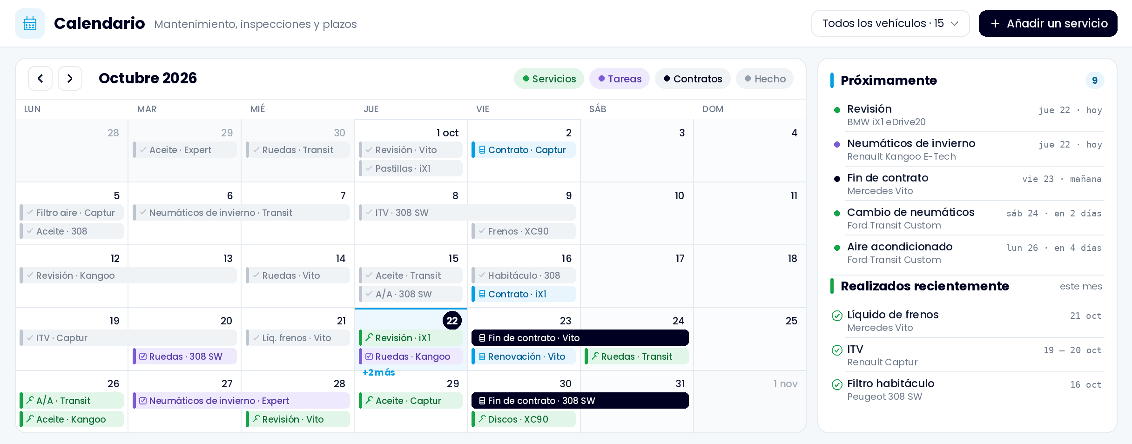The height and width of the screenshot is (444, 1132).
Task: Open the Ruedas · Kangoo task on day 22
Action: 411,357
